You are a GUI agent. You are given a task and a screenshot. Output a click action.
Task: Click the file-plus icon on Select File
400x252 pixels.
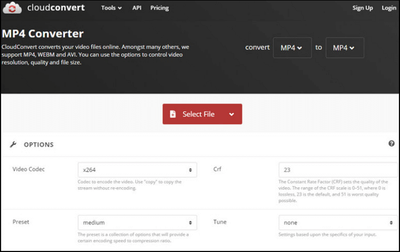tap(173, 114)
